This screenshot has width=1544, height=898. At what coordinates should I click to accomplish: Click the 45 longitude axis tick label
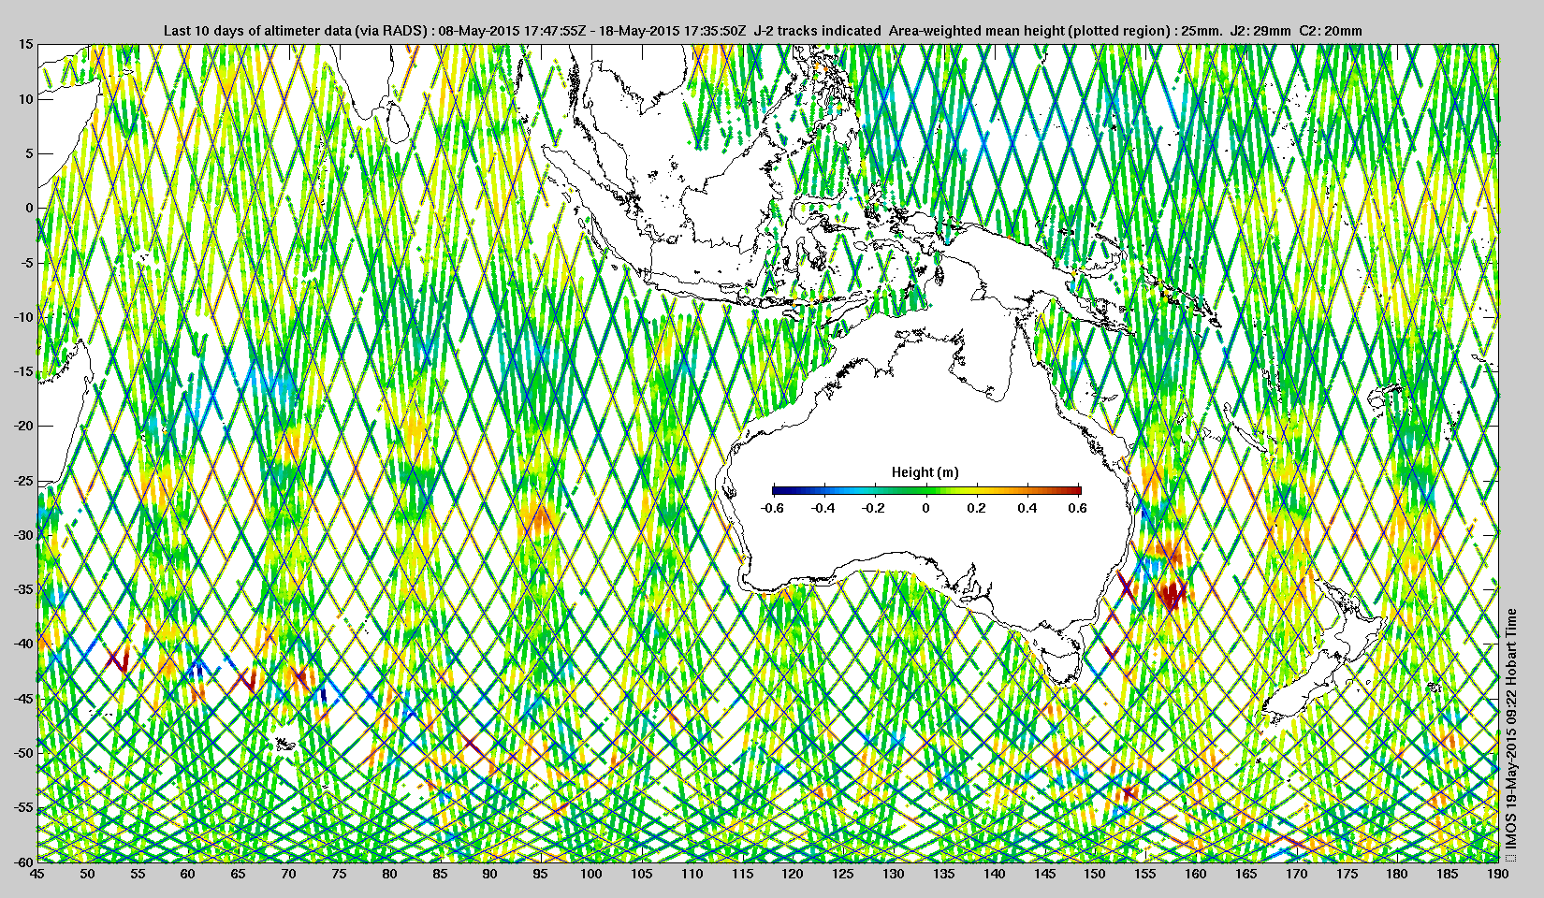click(x=36, y=874)
